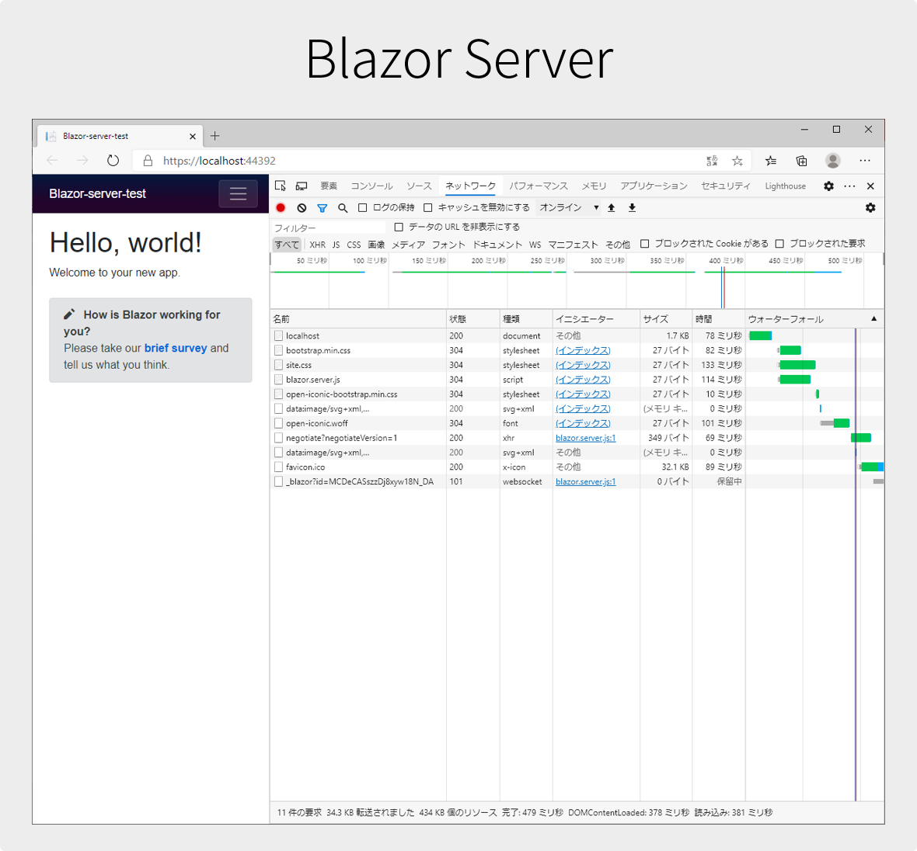The width and height of the screenshot is (917, 851).
Task: Select the localhost request row
Action: click(577, 335)
